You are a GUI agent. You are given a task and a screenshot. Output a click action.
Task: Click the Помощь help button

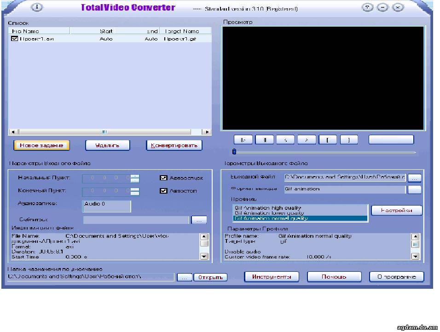[334, 277]
